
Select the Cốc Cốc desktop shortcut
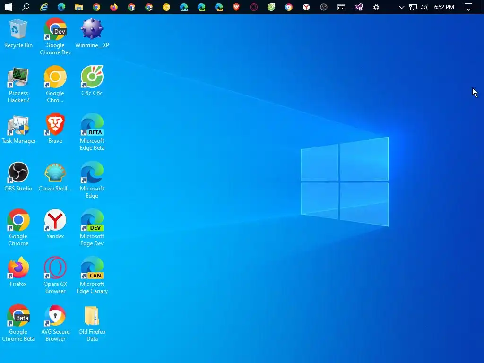(x=92, y=81)
